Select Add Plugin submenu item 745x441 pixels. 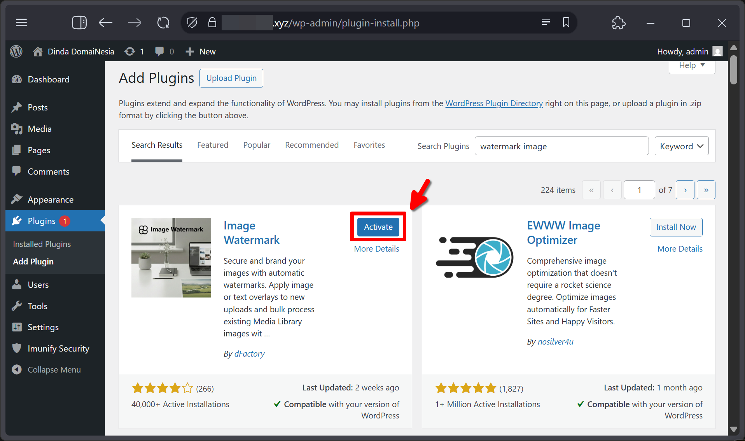point(33,261)
